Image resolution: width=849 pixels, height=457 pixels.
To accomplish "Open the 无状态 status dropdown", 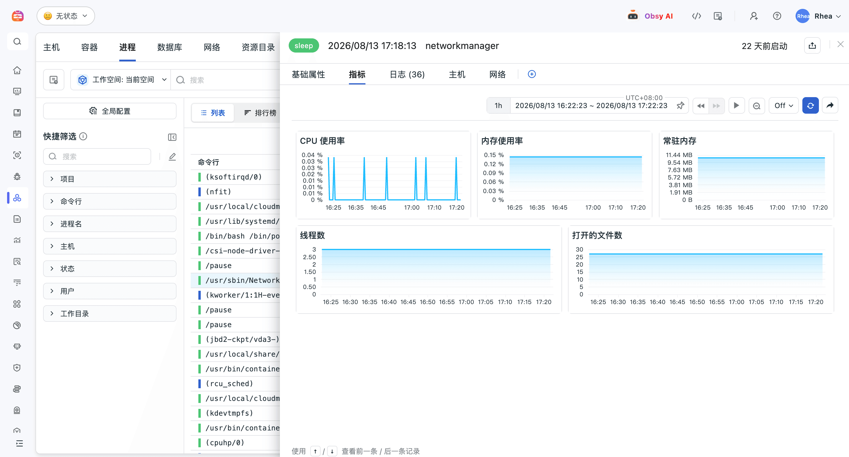I will 66,16.
